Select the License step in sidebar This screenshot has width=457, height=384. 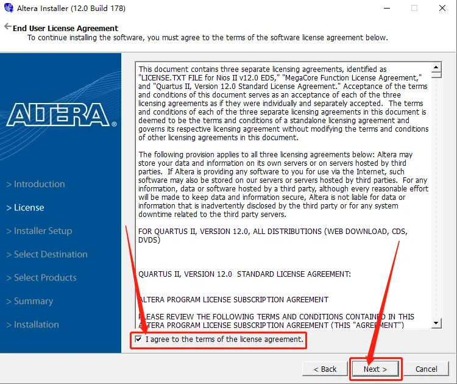[x=26, y=207]
